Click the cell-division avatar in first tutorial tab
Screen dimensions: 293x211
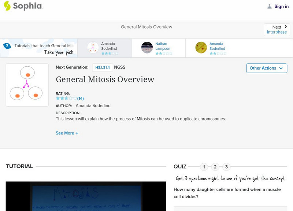point(93,48)
